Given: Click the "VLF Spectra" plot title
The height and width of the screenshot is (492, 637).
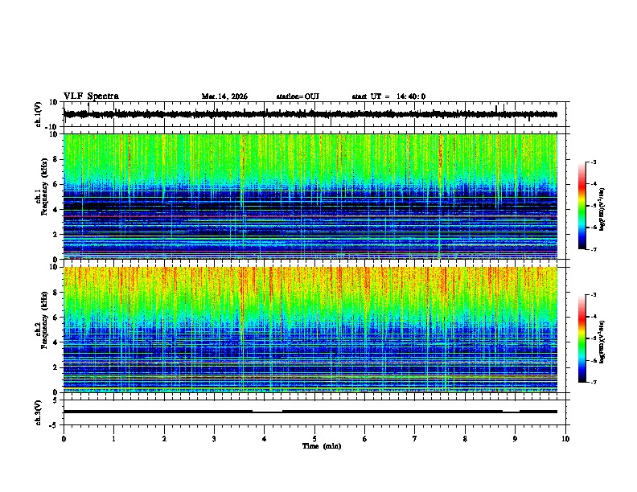Looking at the screenshot, I should [91, 96].
